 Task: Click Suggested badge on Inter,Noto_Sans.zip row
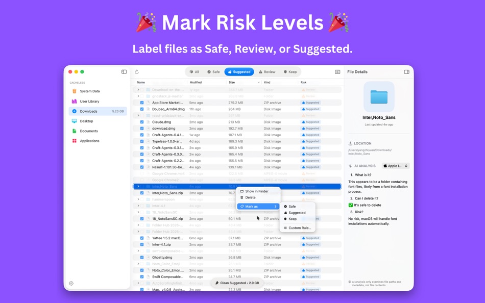coord(310,193)
